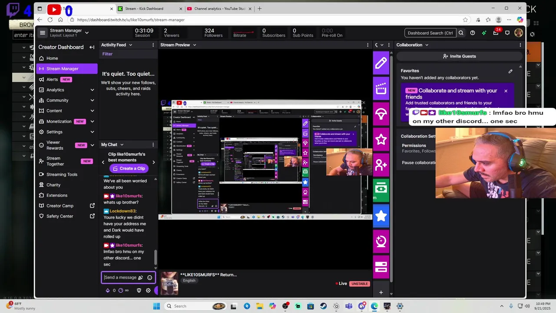The image size is (556, 313).
Task: Expand the Settings sidebar section
Action: (92, 132)
